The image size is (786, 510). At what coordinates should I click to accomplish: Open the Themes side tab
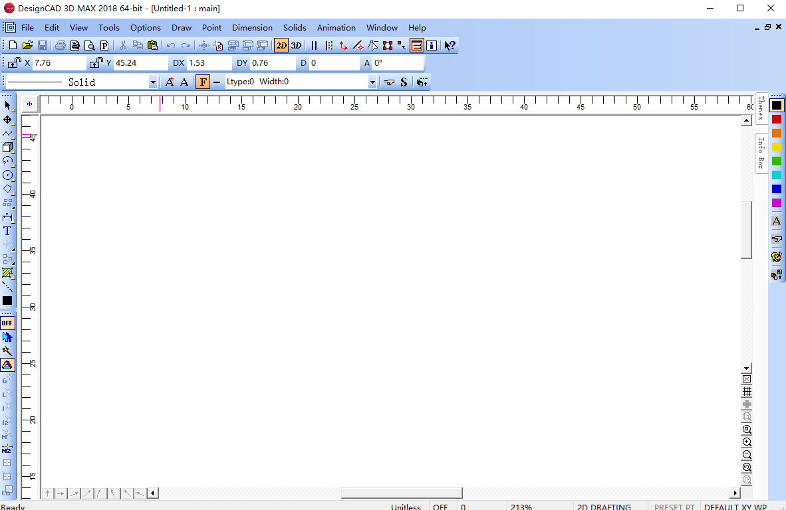(x=761, y=108)
